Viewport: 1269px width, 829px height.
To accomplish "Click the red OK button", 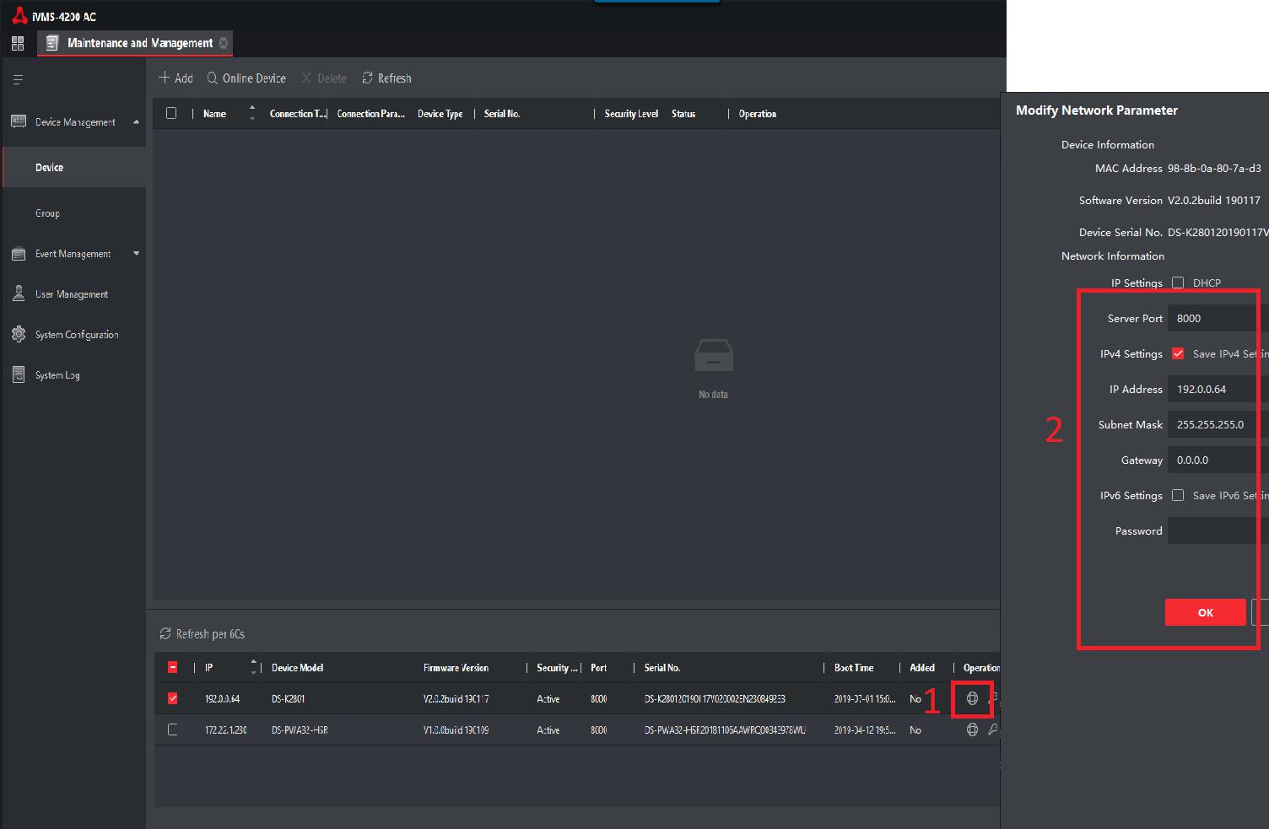I will (x=1205, y=612).
